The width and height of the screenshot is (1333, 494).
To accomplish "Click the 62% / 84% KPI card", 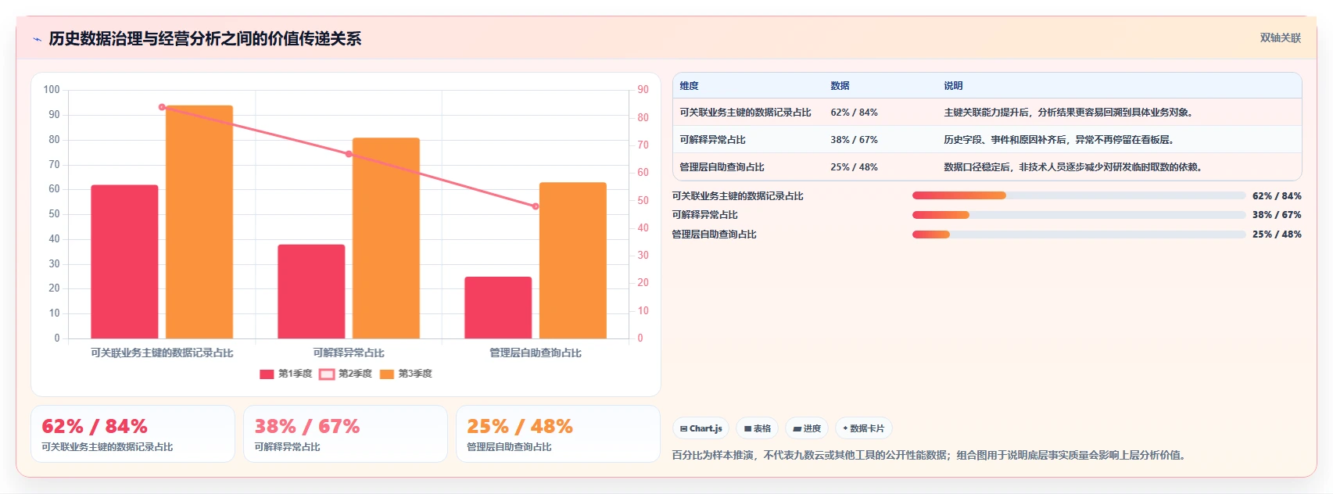I will point(133,434).
